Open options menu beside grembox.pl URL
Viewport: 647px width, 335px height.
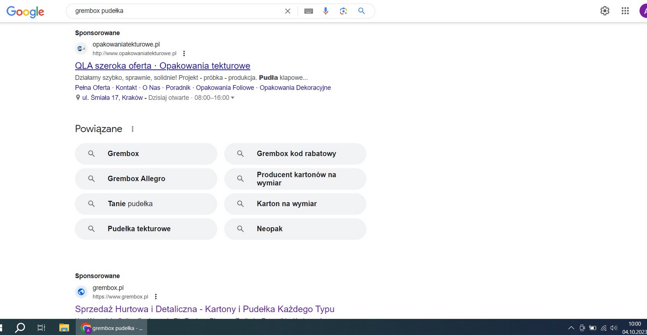pos(156,297)
